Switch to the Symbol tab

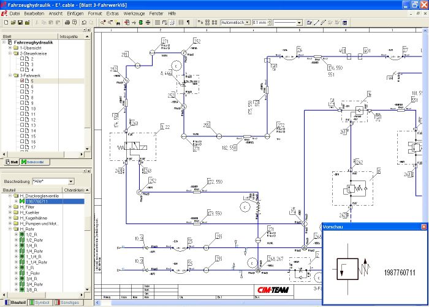pos(41,303)
